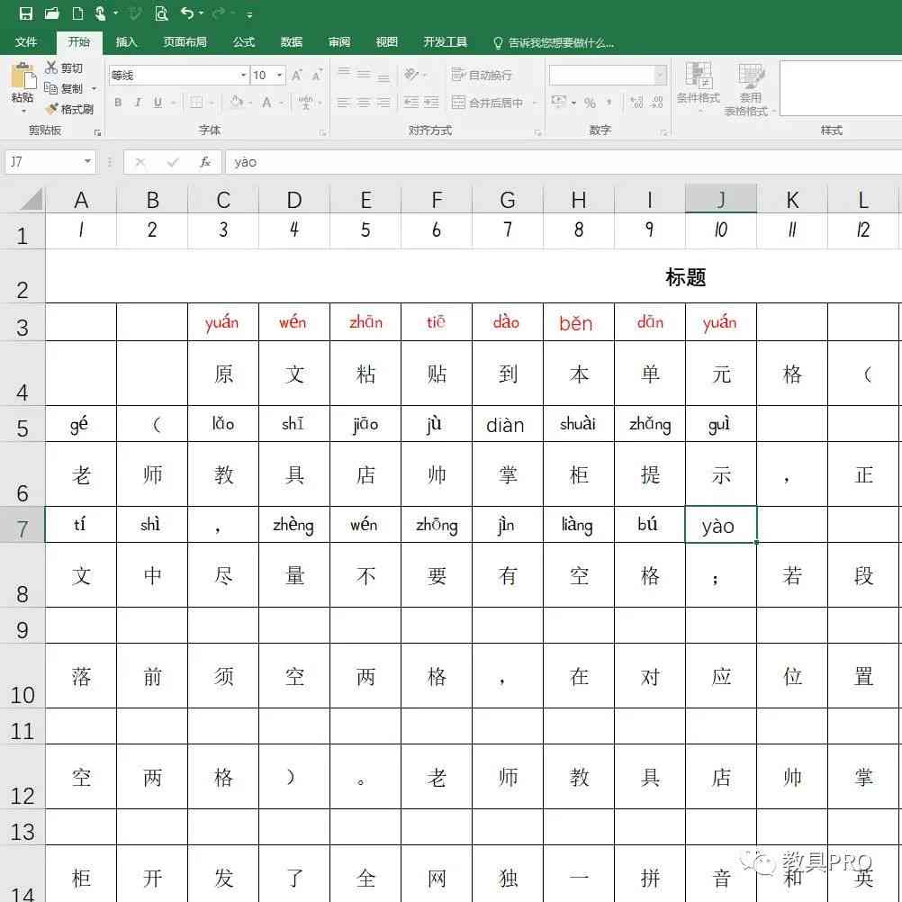902x902 pixels.
Task: Customize the quick access toolbar dropdown
Action: point(249,15)
